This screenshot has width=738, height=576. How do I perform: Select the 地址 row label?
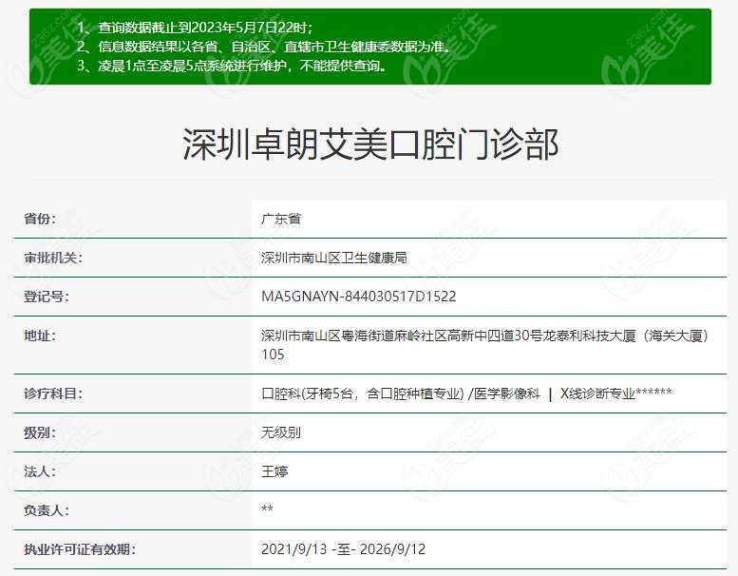[x=40, y=336]
